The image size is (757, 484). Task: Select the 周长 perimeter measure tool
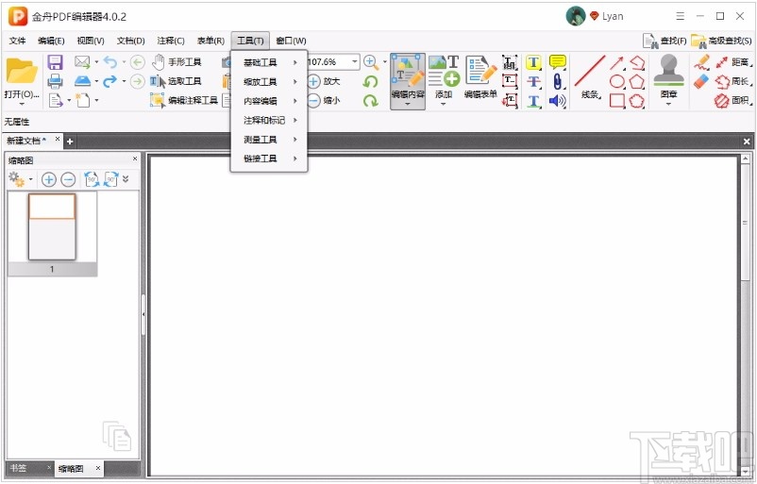pyautogui.click(x=733, y=81)
